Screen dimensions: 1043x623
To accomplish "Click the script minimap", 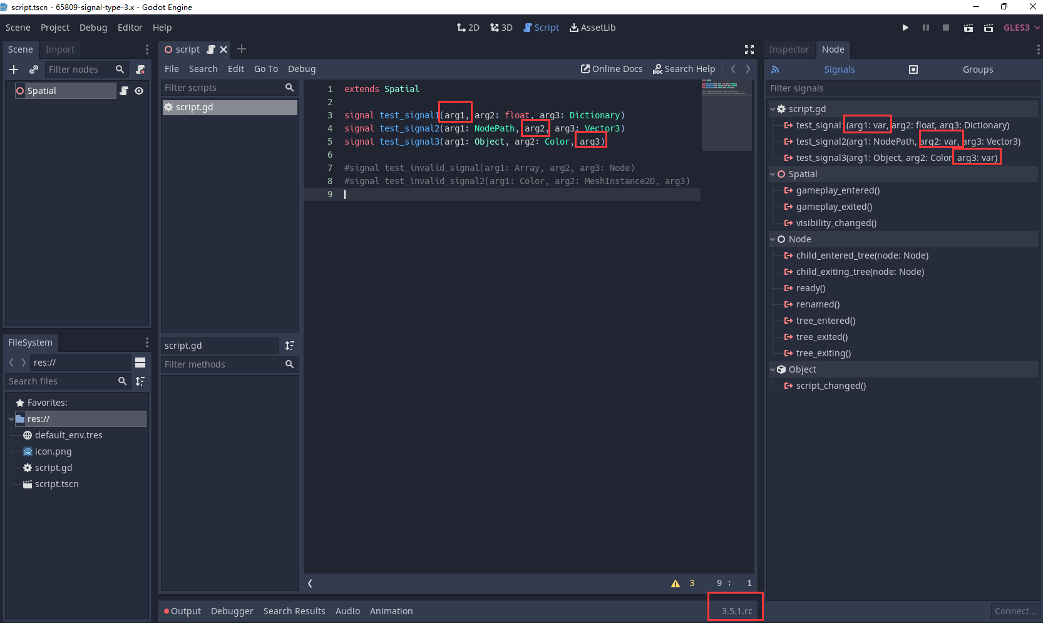I will pyautogui.click(x=726, y=116).
